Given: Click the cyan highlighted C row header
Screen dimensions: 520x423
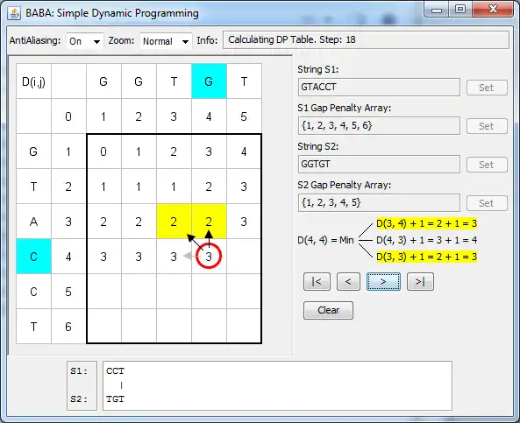Looking at the screenshot, I should pyautogui.click(x=33, y=257).
